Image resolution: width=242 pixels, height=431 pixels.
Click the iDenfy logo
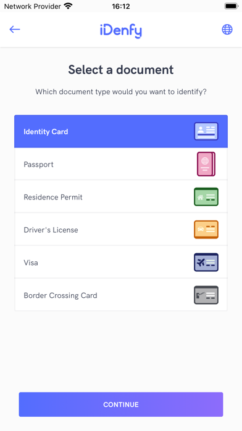[x=121, y=30]
